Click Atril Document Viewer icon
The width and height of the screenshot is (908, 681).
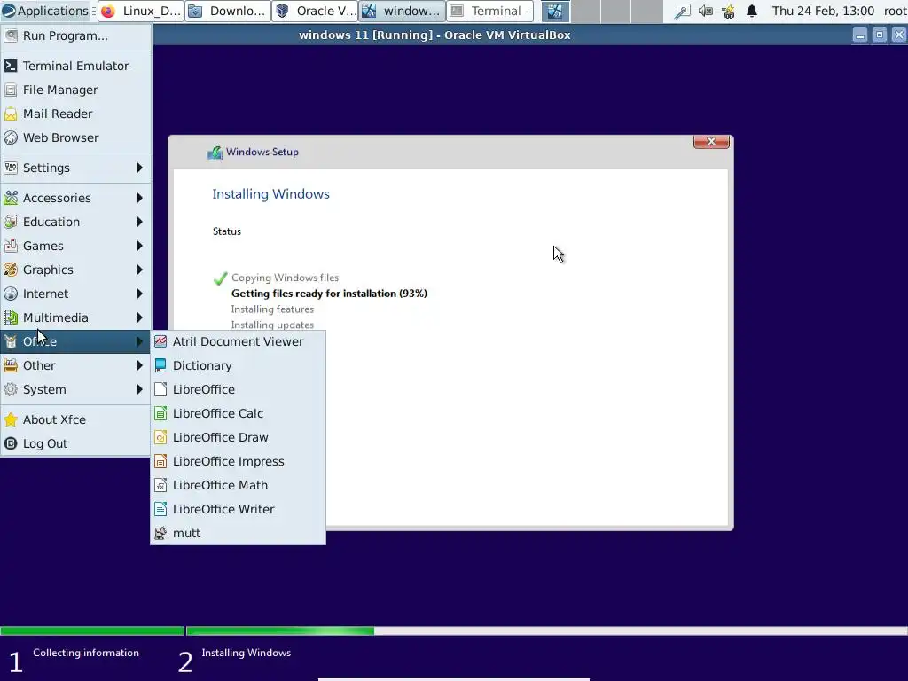(160, 341)
